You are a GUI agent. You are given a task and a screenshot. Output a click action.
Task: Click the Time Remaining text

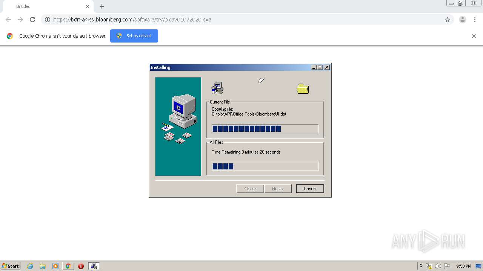pyautogui.click(x=246, y=152)
